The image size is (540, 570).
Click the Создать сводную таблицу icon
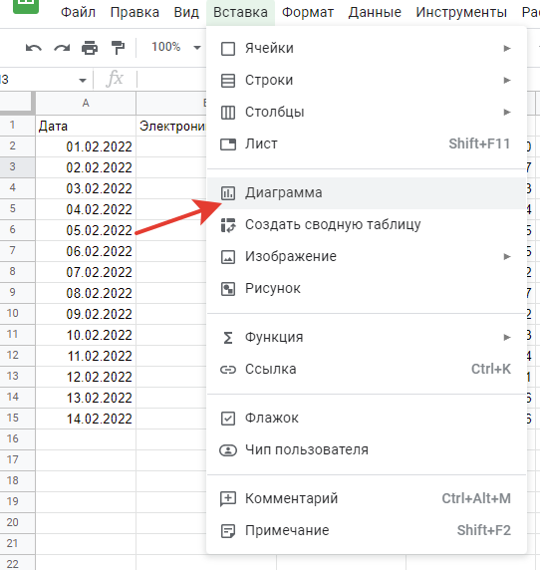pos(228,225)
